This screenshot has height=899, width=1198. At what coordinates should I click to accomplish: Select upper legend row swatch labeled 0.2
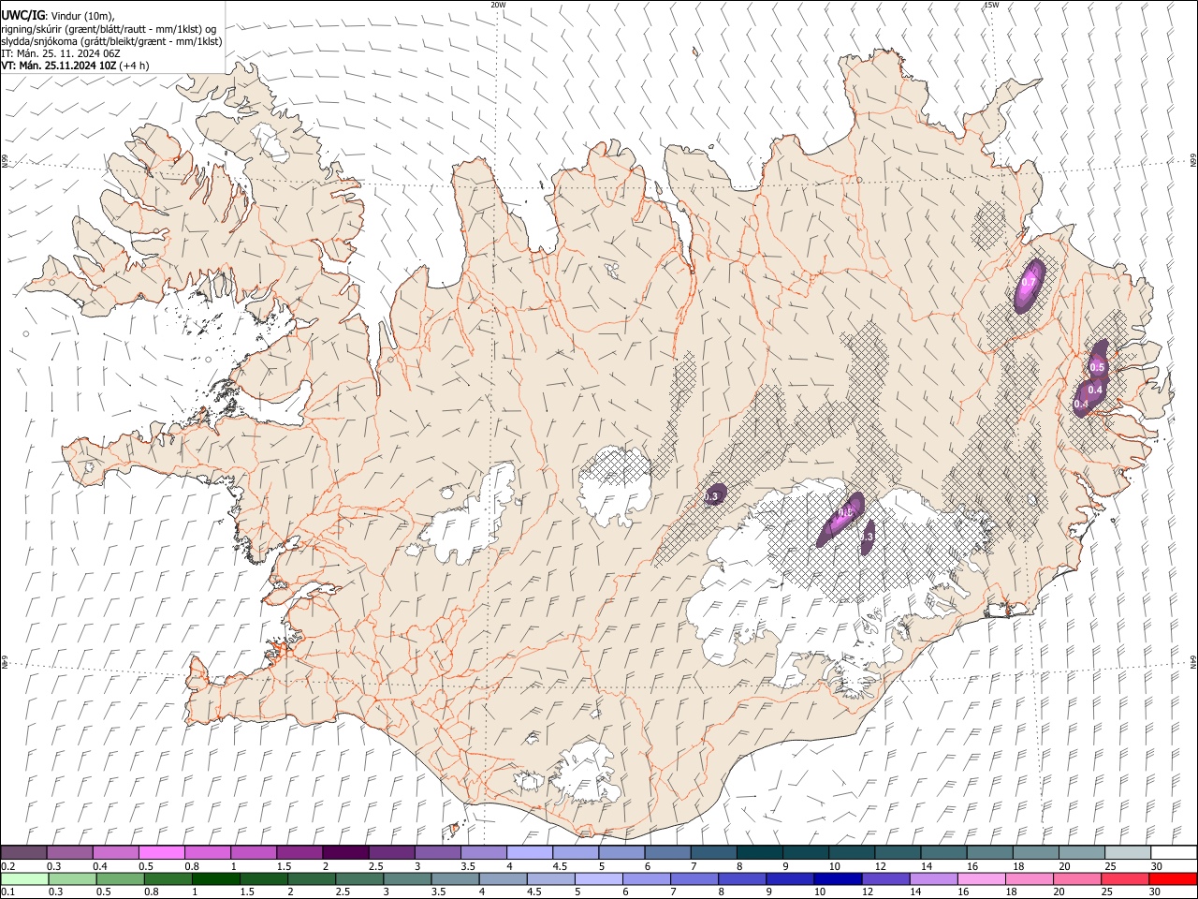[23, 852]
